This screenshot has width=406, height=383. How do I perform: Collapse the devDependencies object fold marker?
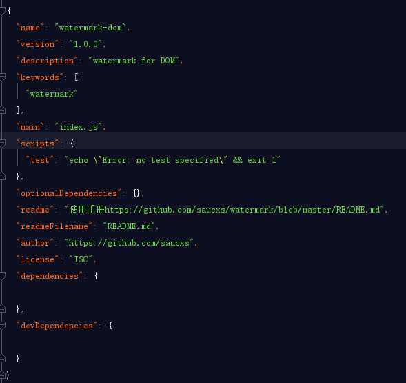click(2, 326)
